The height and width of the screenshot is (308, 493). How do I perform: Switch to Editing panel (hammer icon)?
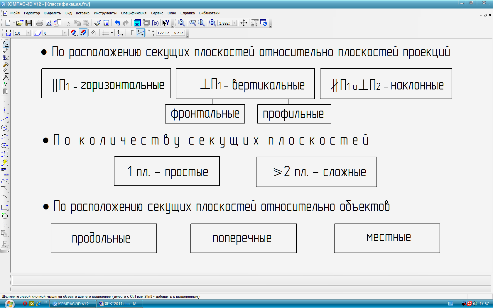pyautogui.click(x=6, y=65)
